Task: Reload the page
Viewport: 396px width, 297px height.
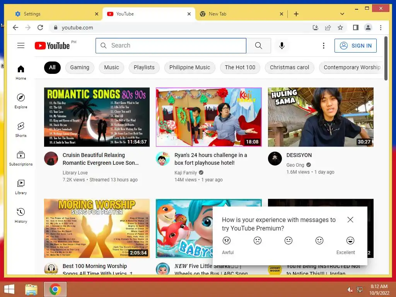Action: pyautogui.click(x=40, y=27)
